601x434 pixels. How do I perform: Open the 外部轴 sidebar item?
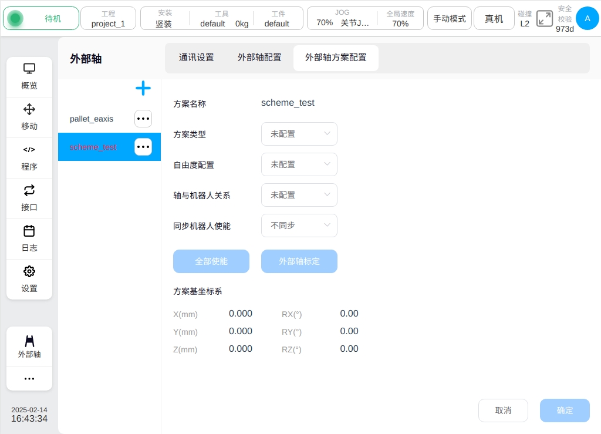[29, 346]
